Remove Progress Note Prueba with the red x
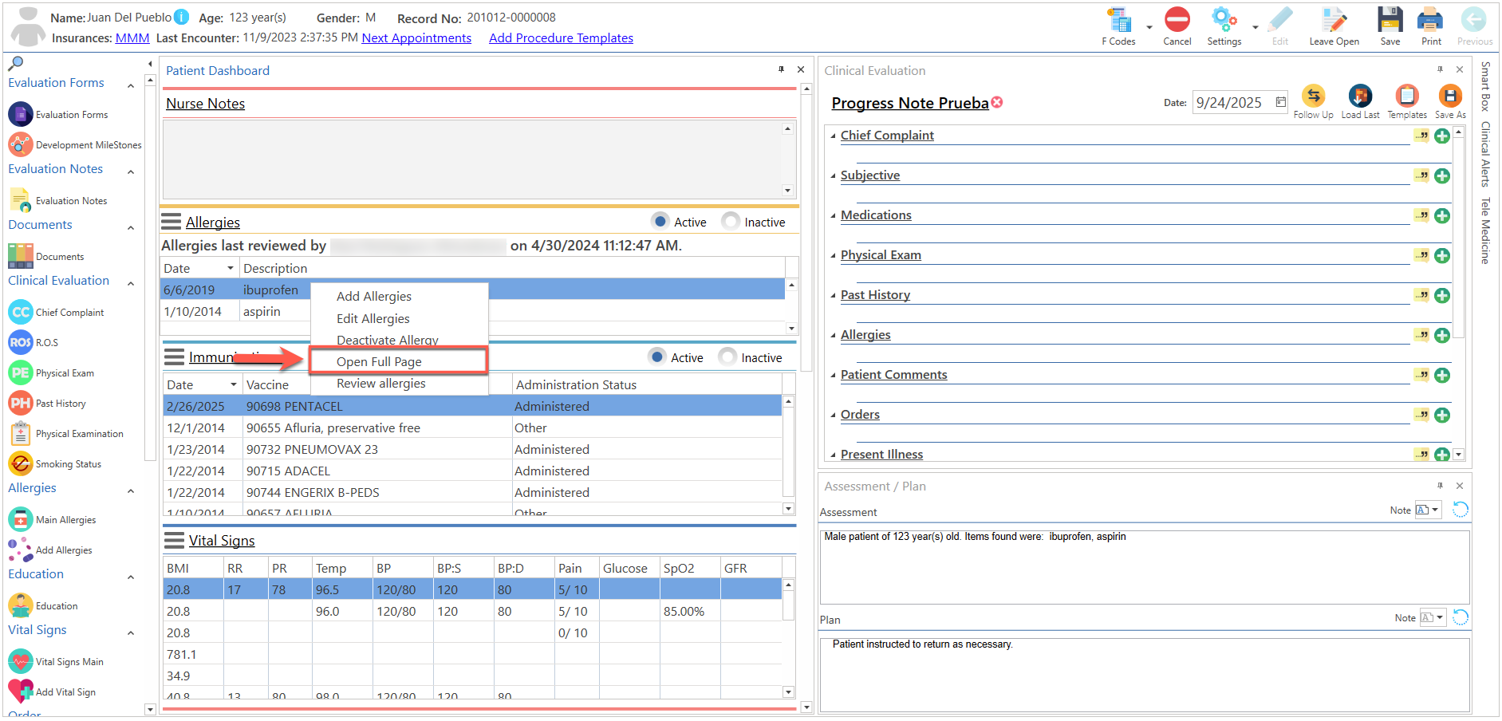Image resolution: width=1502 pixels, height=721 pixels. click(997, 102)
